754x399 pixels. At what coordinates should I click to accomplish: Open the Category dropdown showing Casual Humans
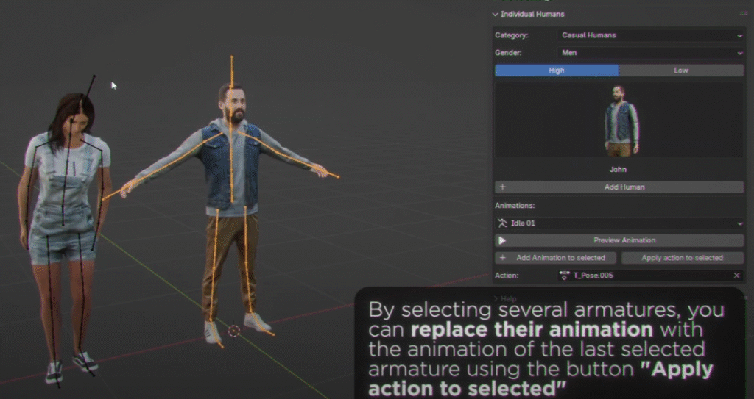tap(650, 35)
